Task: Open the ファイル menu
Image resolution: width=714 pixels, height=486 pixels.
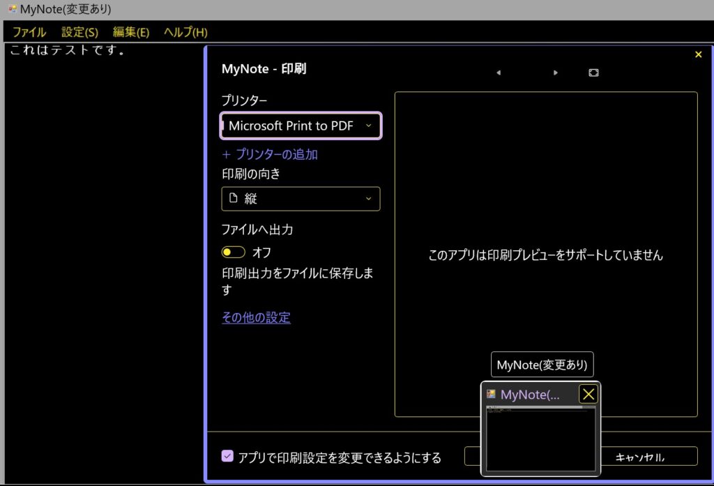Action: [29, 32]
